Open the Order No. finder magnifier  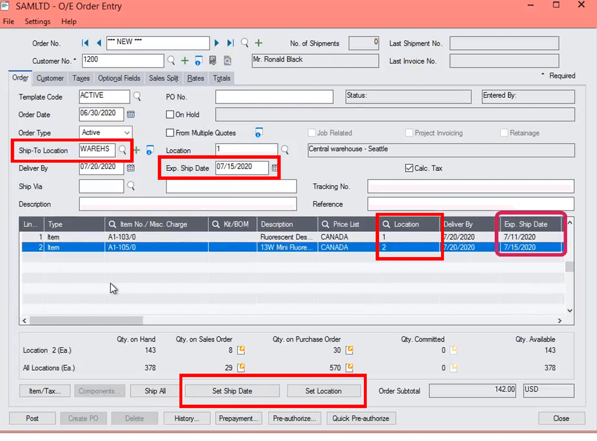point(244,42)
